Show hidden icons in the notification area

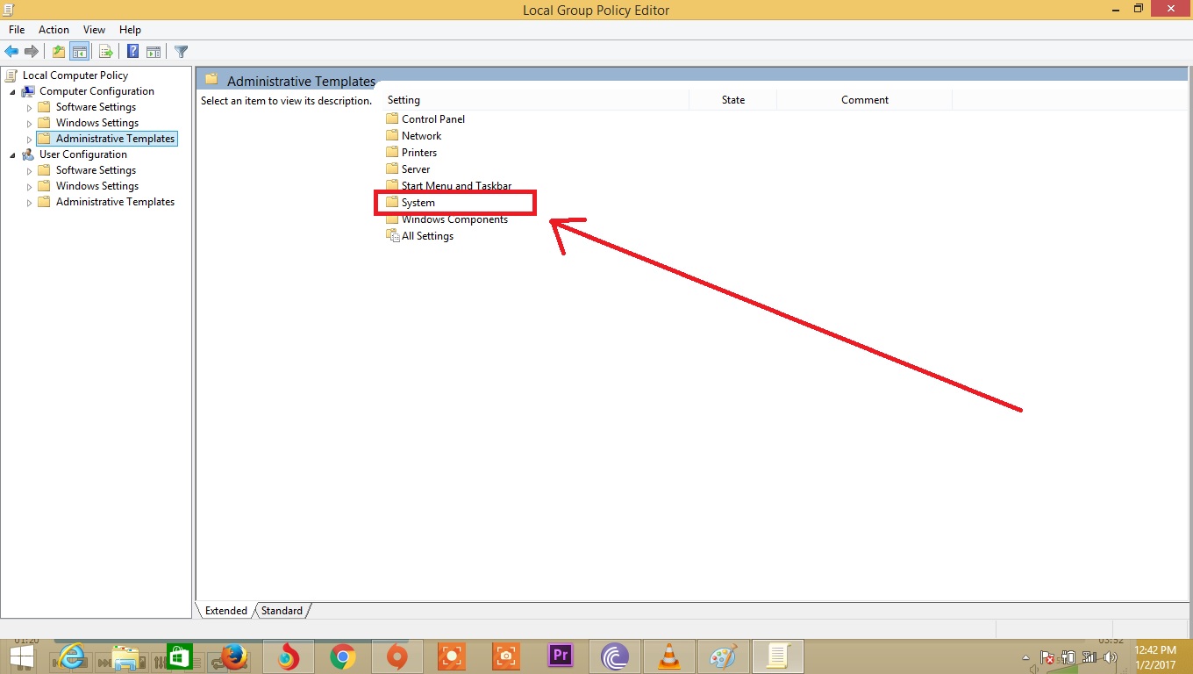pyautogui.click(x=1025, y=658)
